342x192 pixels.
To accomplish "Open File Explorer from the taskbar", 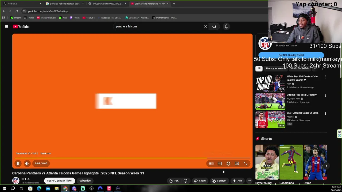I will coord(57,189).
